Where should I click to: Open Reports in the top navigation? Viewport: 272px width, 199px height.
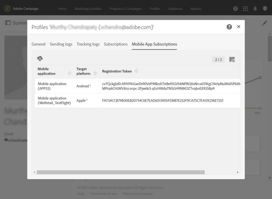(196, 9)
